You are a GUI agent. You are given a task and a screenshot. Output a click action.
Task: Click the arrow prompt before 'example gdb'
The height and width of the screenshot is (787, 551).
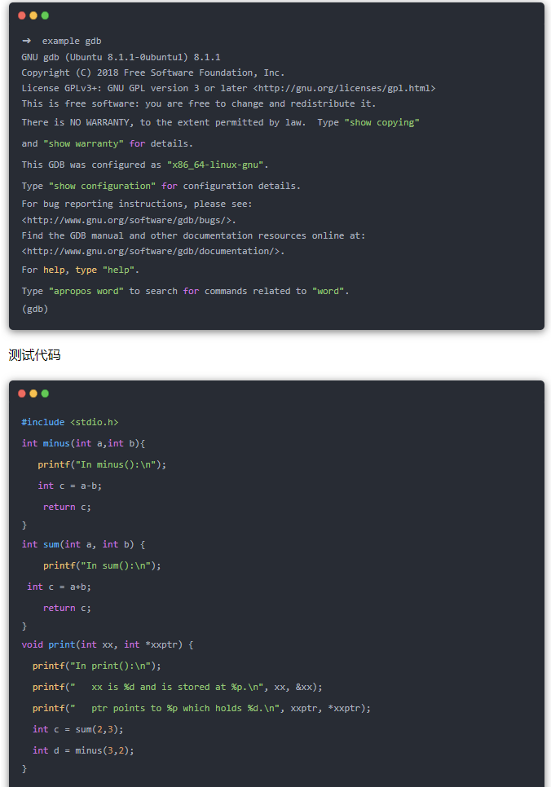[27, 41]
